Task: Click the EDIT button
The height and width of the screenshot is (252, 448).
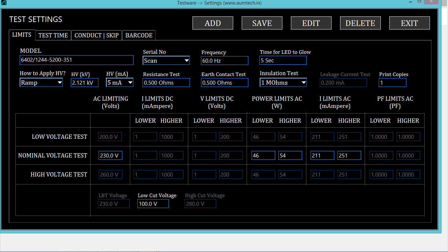Action: pos(311,23)
